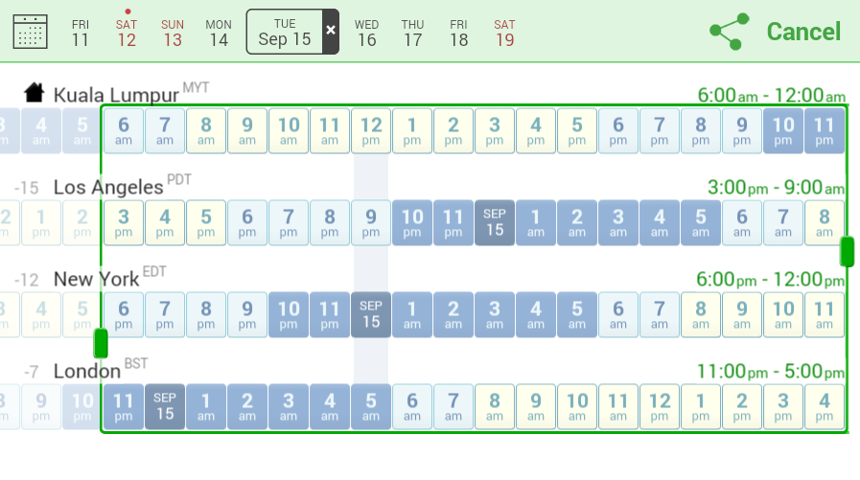The width and height of the screenshot is (860, 480).
Task: Open the Los Angeles city label
Action: (x=107, y=187)
